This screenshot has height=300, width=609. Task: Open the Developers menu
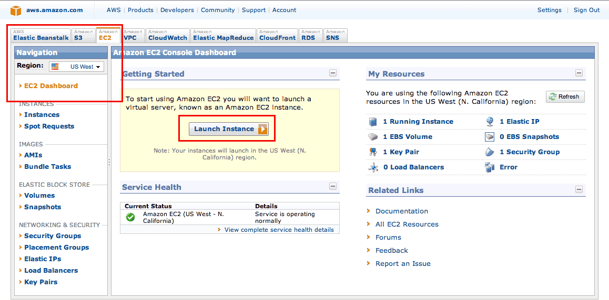pos(177,10)
